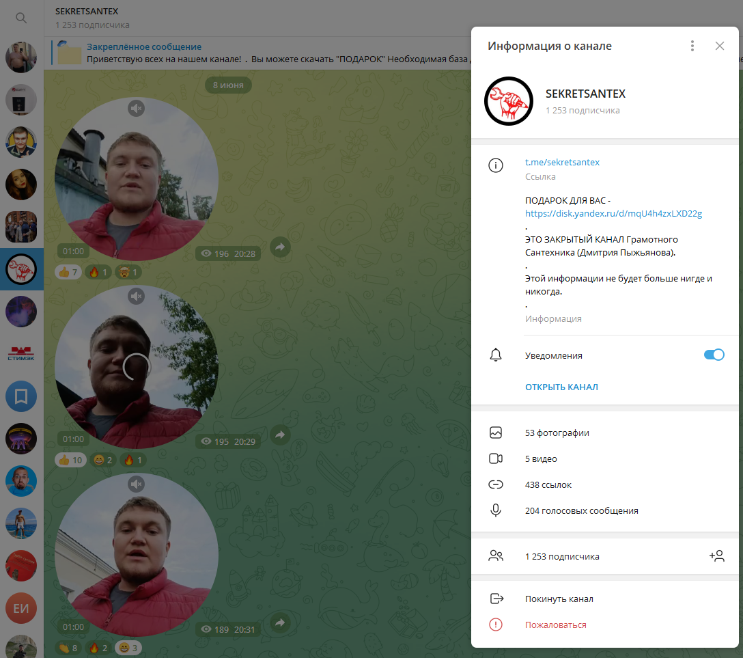The image size is (743, 658).
Task: Open the SEKRETSANTEX chat header title
Action: pos(86,11)
